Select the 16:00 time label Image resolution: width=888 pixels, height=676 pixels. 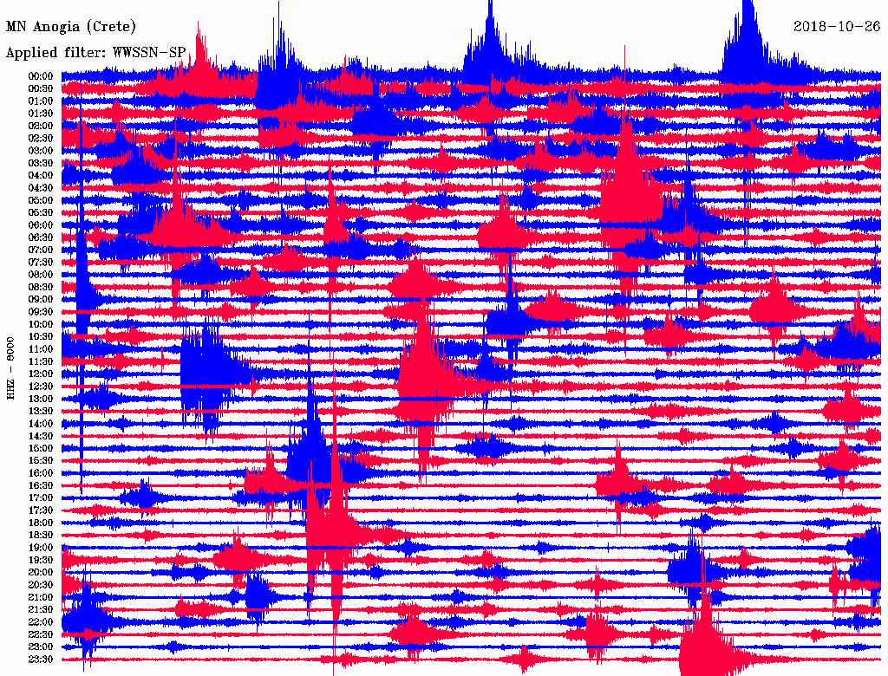(41, 473)
